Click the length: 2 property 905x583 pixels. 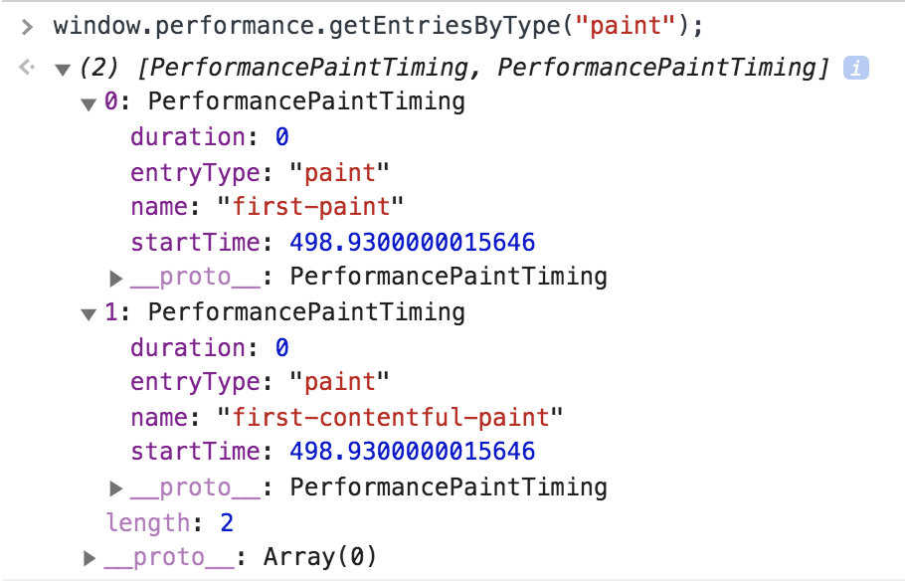(170, 523)
